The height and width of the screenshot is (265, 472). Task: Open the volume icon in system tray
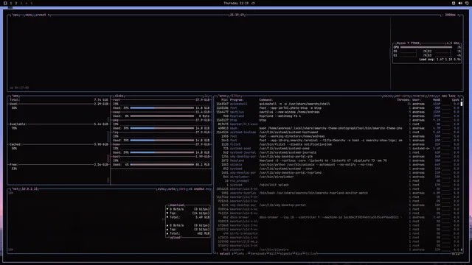coord(460,3)
